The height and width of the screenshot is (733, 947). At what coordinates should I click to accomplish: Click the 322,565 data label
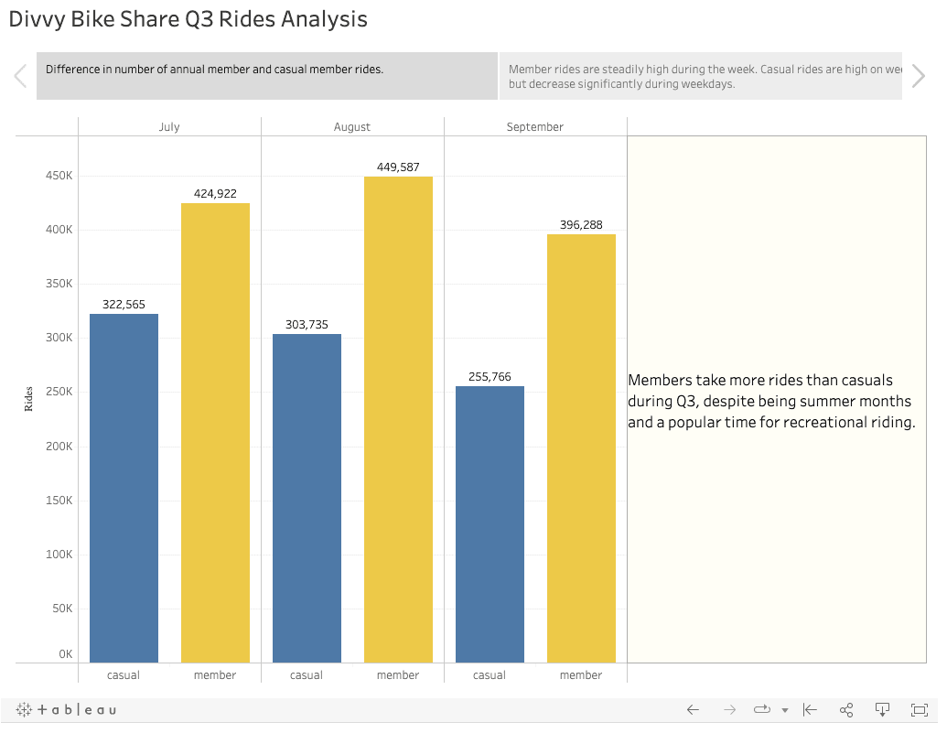point(124,305)
